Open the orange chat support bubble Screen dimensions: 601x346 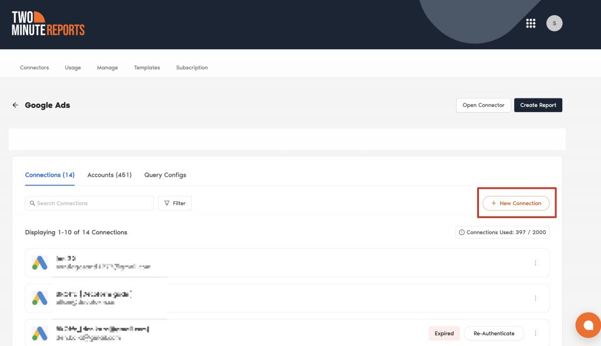[x=588, y=325]
